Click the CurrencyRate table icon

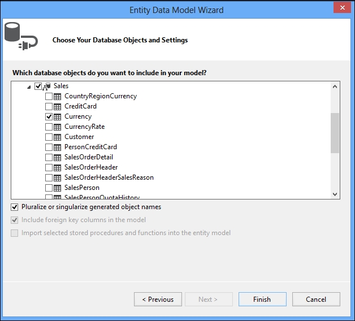point(57,127)
